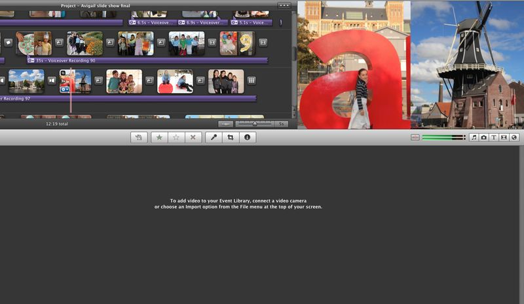
Task: Open the music and sound effects browser
Action: pyautogui.click(x=474, y=138)
